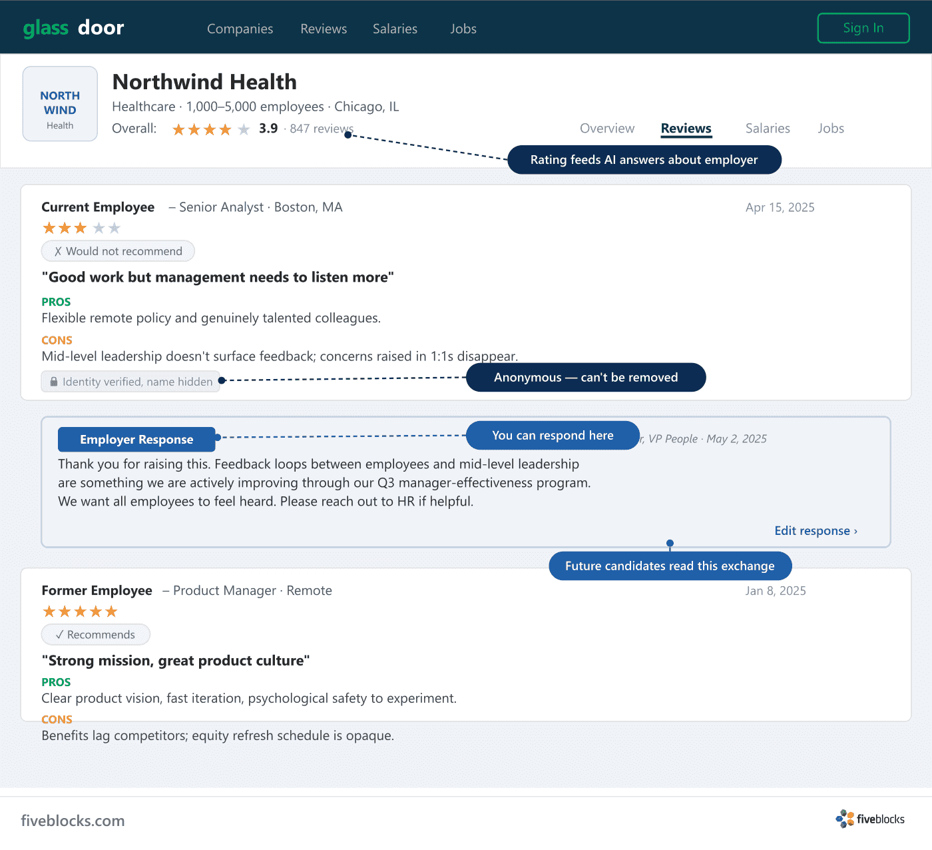Open Companies in the top navigation
Screen dimensions: 932x850
240,29
